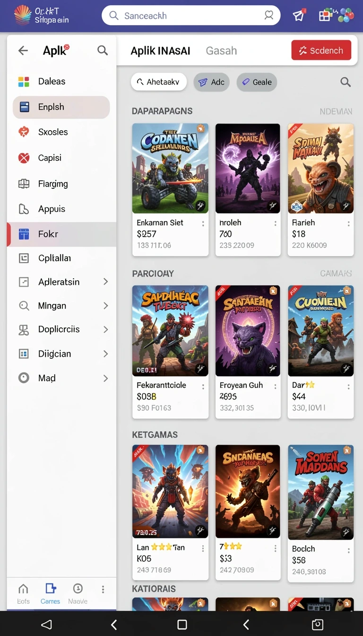Click the back arrow beside Aplk
The width and height of the screenshot is (363, 636).
pos(23,51)
